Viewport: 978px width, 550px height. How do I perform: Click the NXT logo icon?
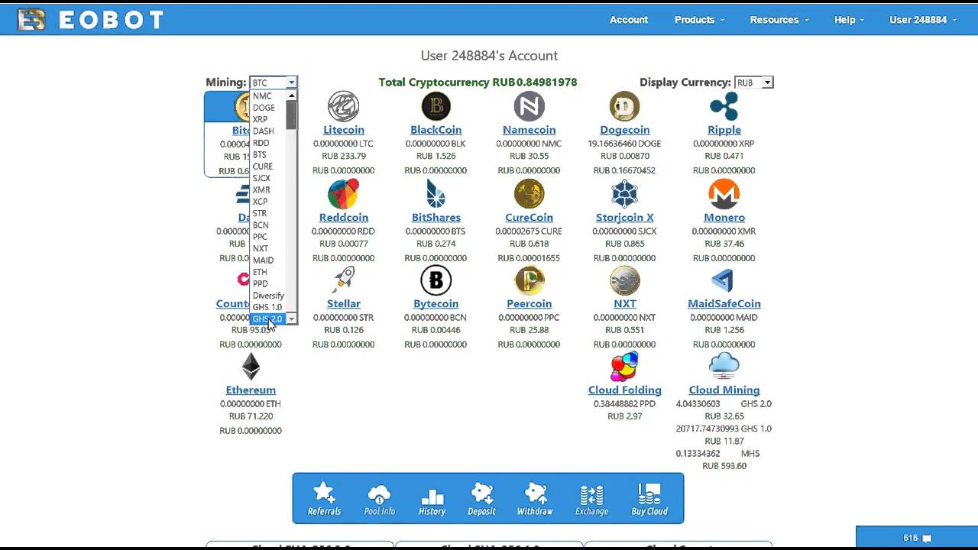624,280
